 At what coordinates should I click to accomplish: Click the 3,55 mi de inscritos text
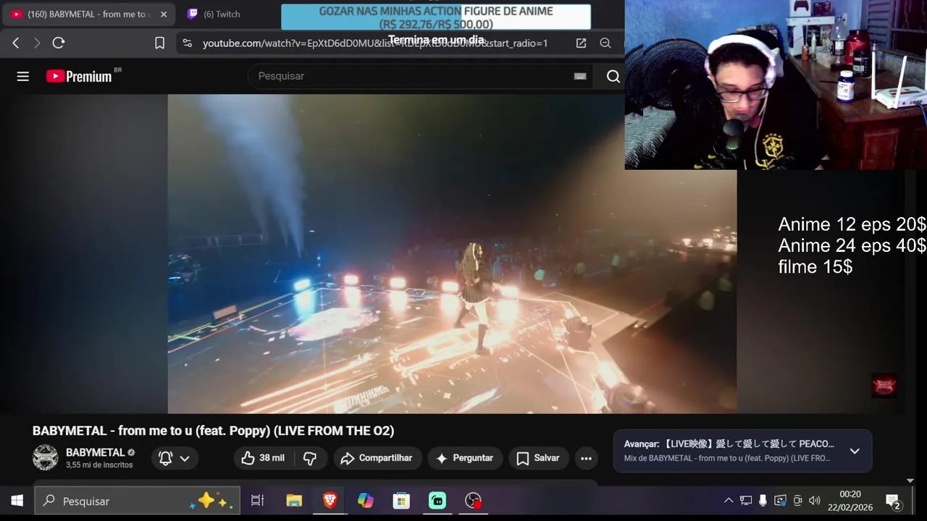point(99,465)
